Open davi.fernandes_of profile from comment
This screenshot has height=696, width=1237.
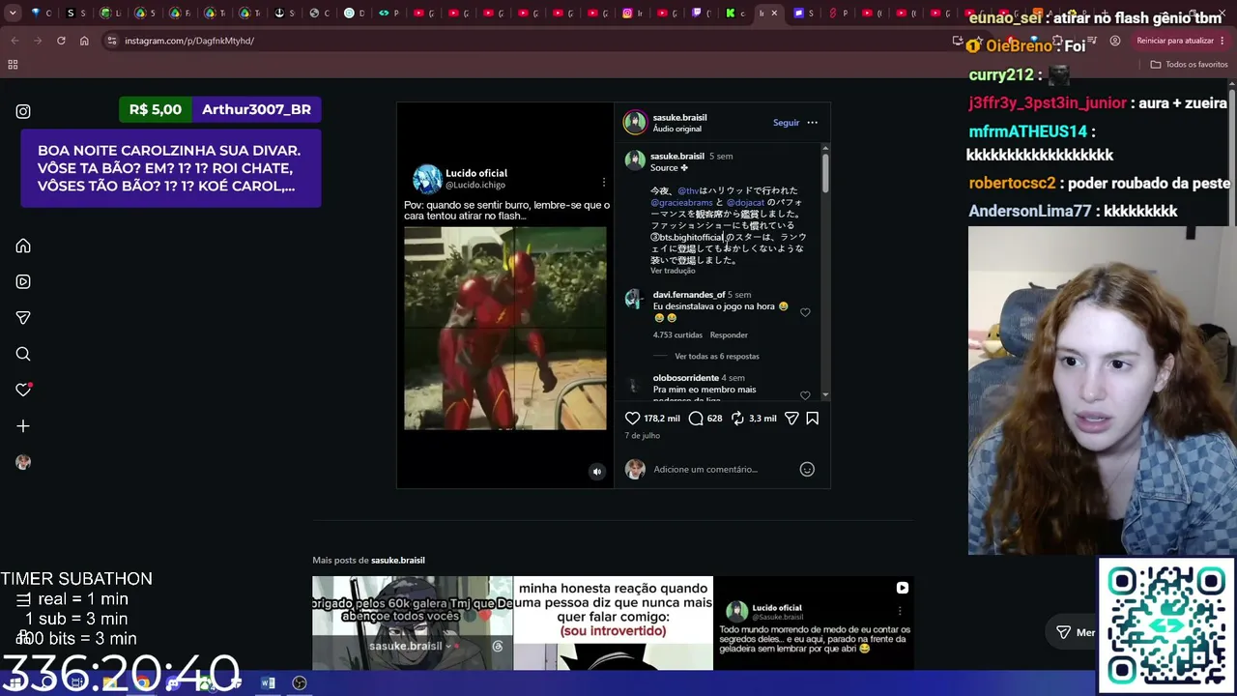click(689, 295)
